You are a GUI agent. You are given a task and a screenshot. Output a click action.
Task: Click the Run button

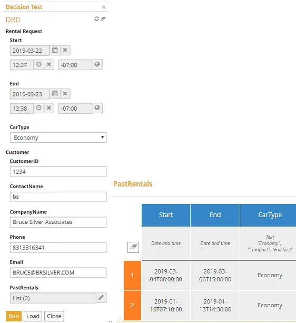[x=14, y=316]
